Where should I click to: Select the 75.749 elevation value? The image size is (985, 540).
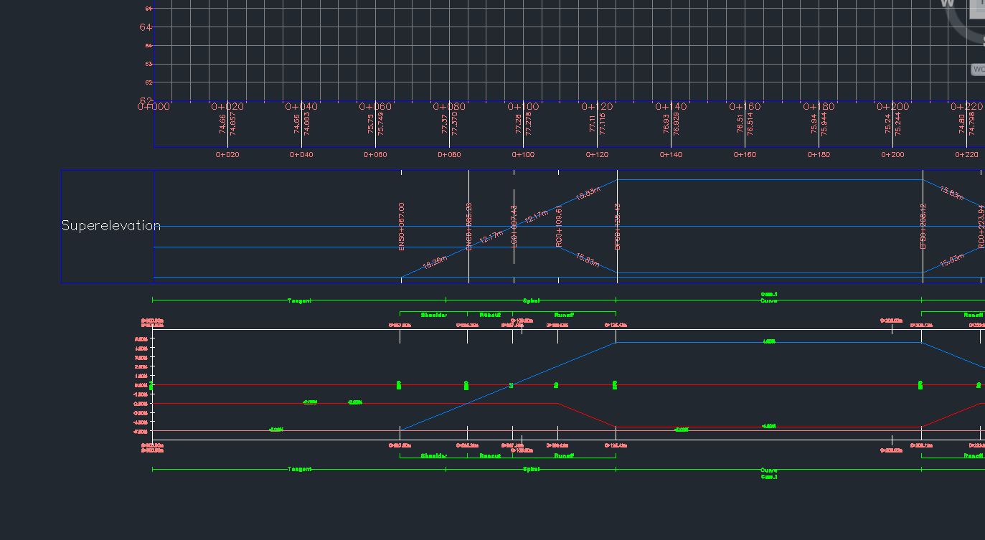tap(381, 123)
